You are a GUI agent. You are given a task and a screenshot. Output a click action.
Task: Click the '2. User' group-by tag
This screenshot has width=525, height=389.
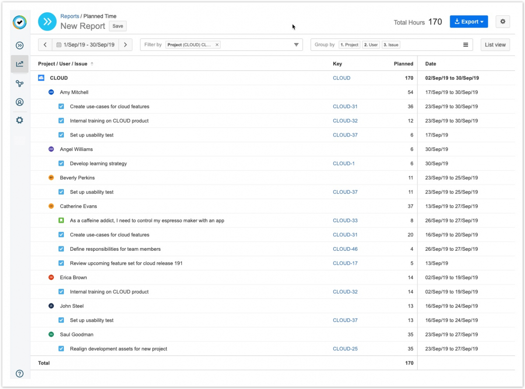[x=371, y=45]
